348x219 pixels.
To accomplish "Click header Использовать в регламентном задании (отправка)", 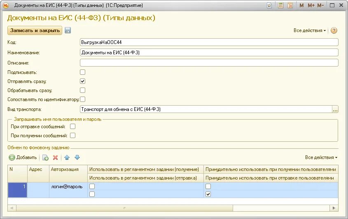I will tap(146, 178).
